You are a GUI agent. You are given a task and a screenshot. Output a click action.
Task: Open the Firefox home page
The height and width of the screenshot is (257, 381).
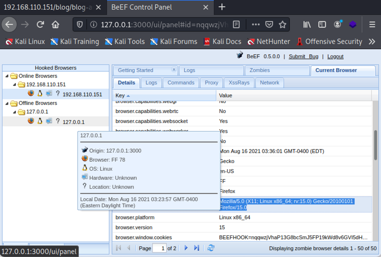tap(56, 25)
